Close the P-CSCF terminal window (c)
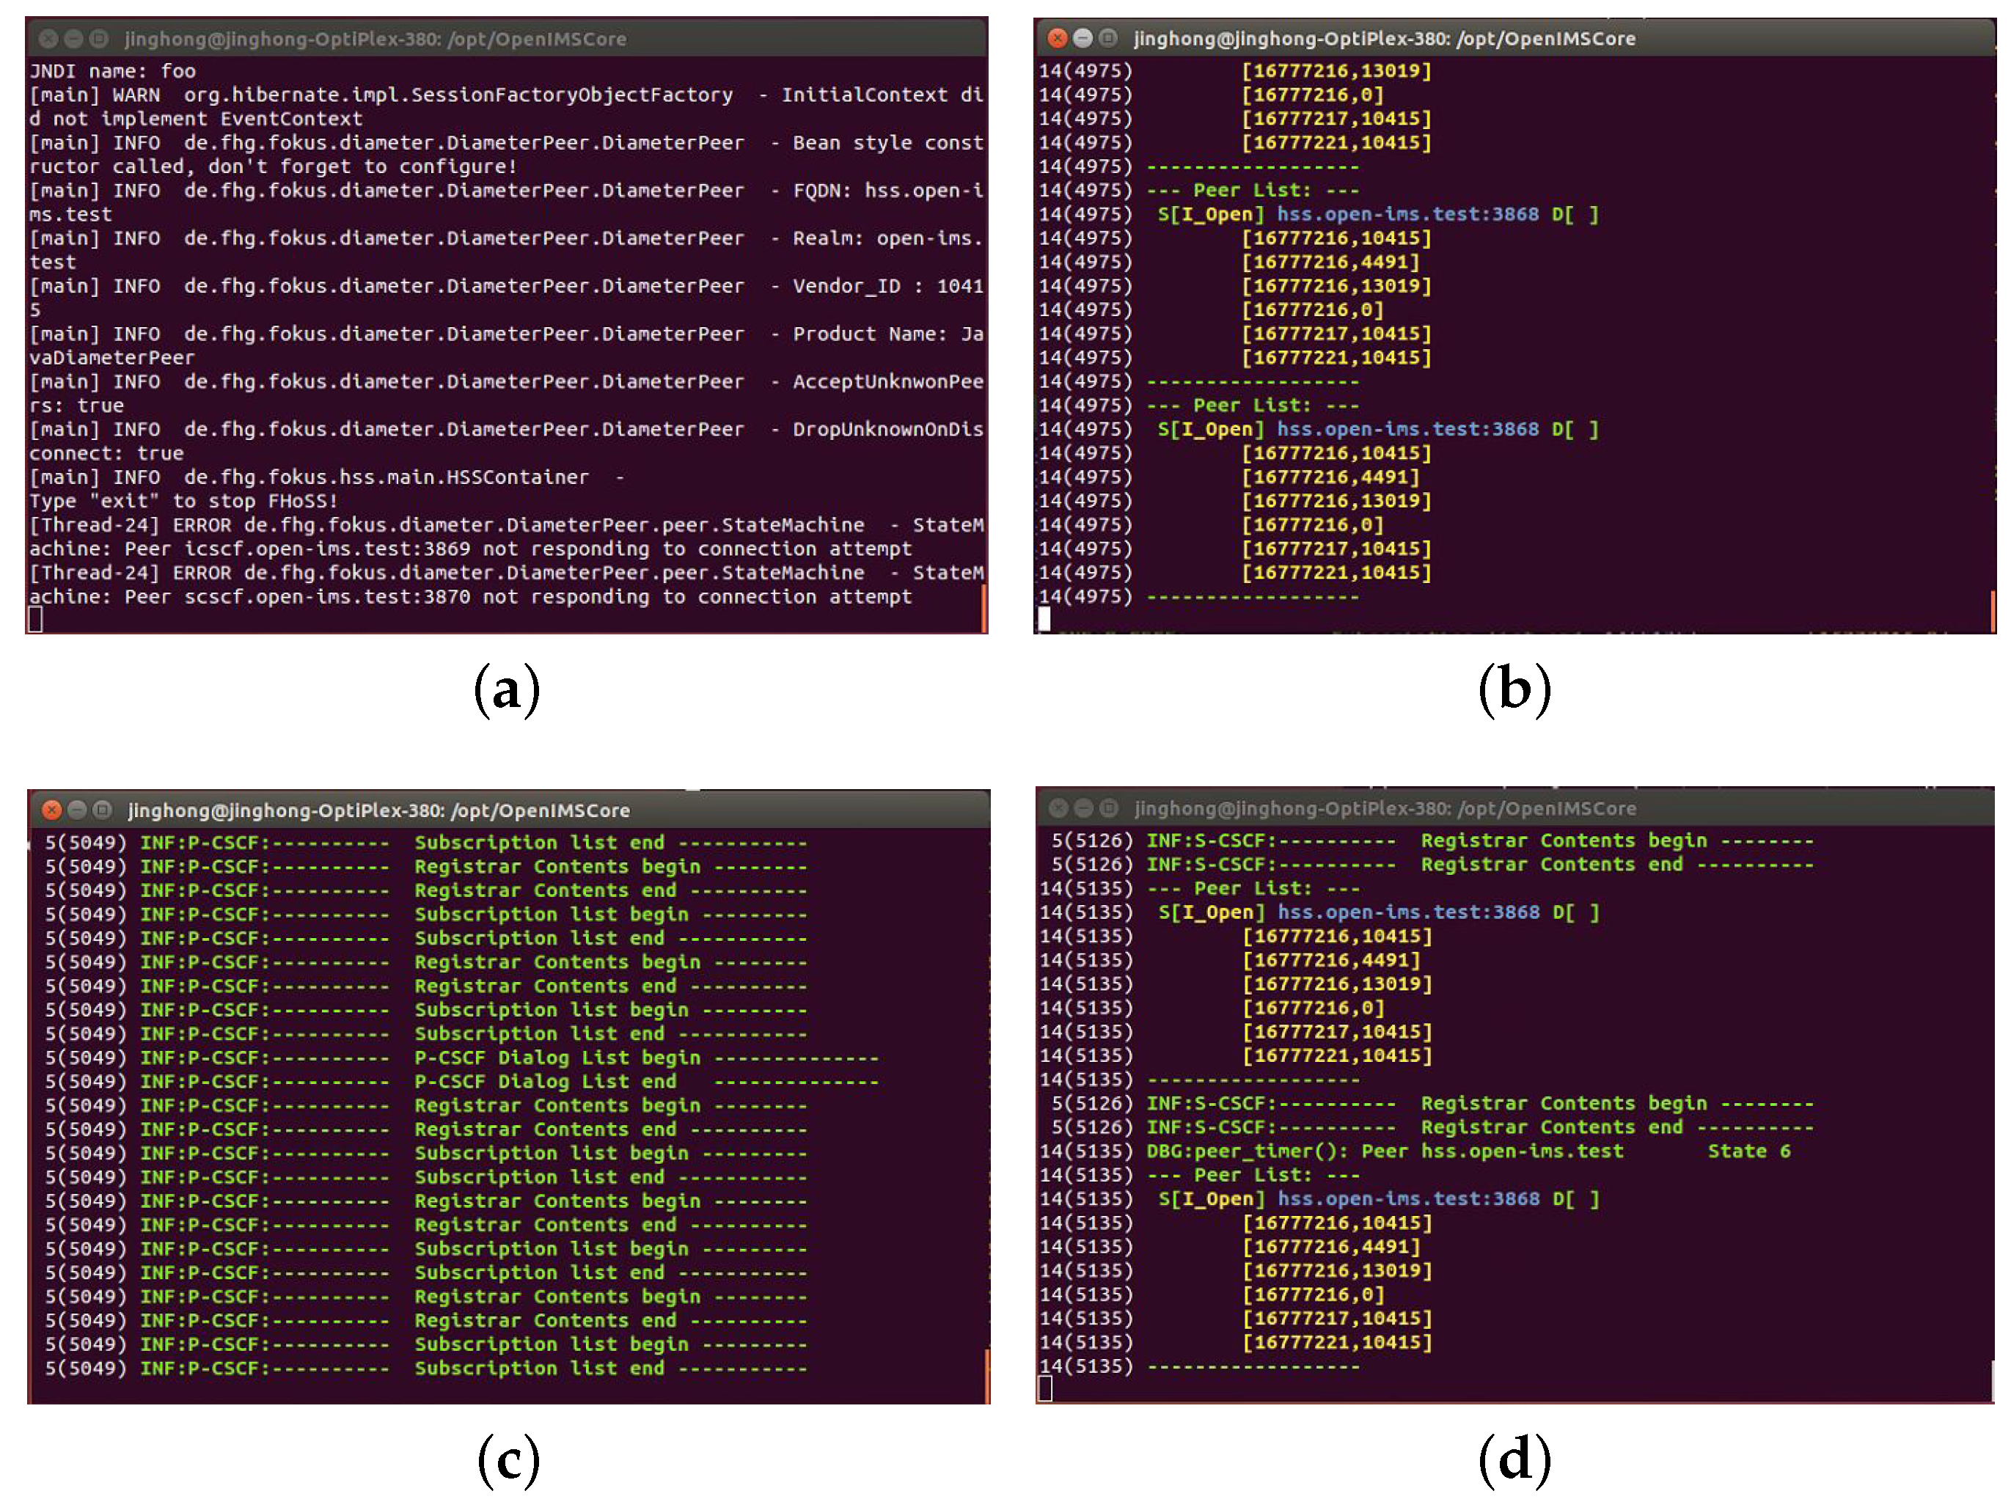 click(x=52, y=810)
